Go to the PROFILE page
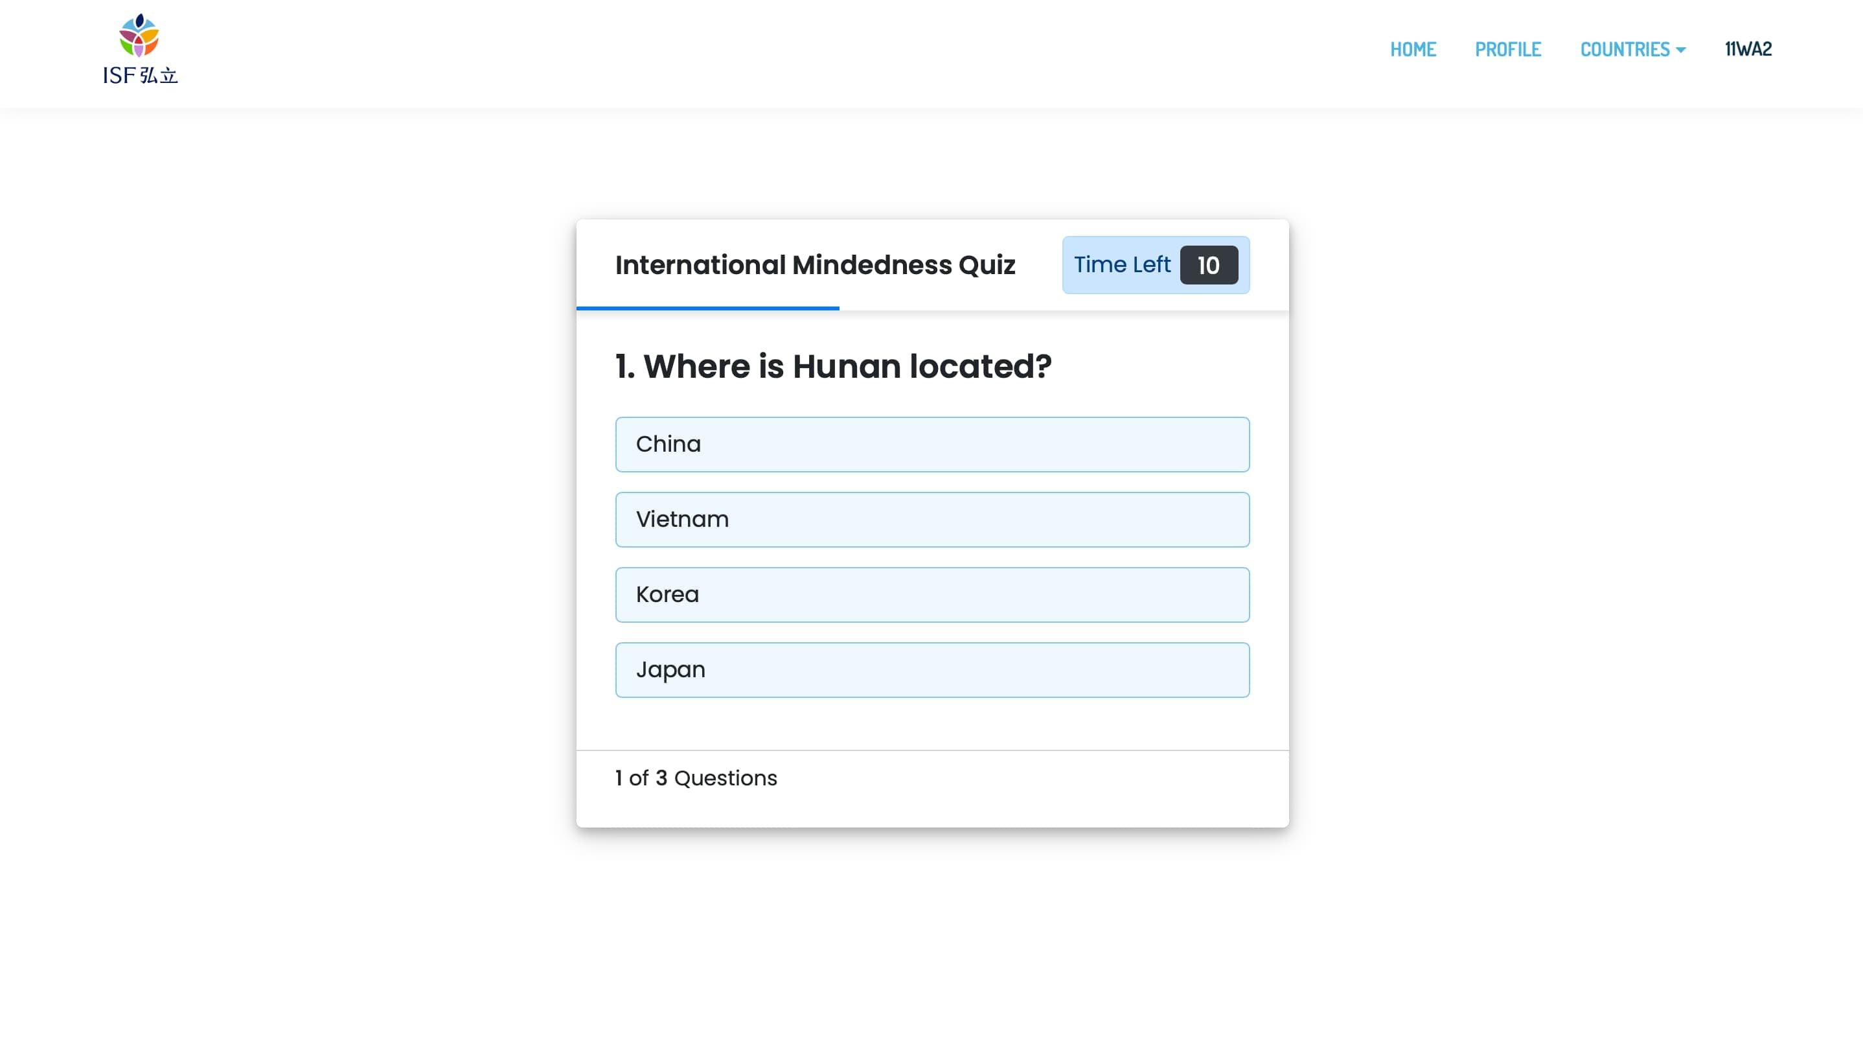This screenshot has height=1055, width=1863. coord(1507,49)
